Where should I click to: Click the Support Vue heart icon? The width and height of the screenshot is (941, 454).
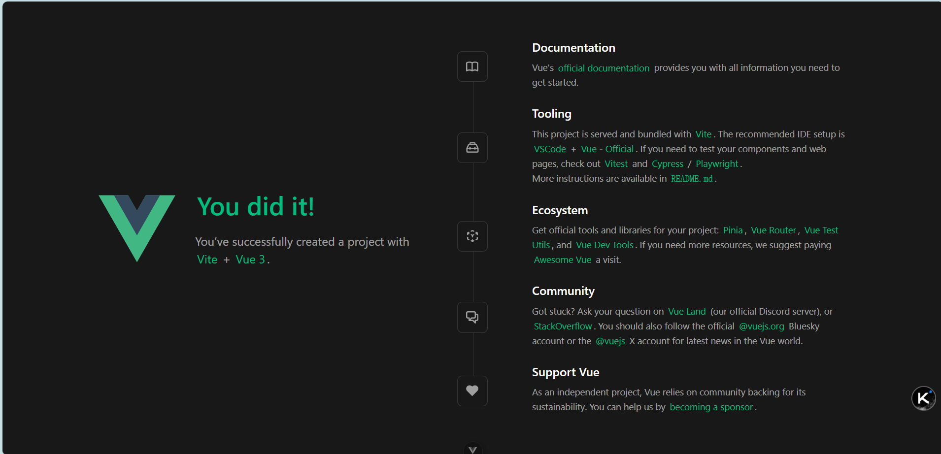click(472, 390)
